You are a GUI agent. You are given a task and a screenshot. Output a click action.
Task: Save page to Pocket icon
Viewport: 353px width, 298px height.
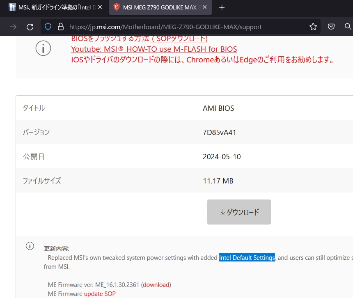[x=331, y=27]
